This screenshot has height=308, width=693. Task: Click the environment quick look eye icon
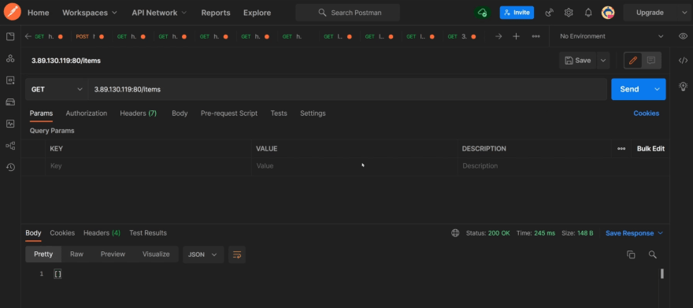point(683,36)
